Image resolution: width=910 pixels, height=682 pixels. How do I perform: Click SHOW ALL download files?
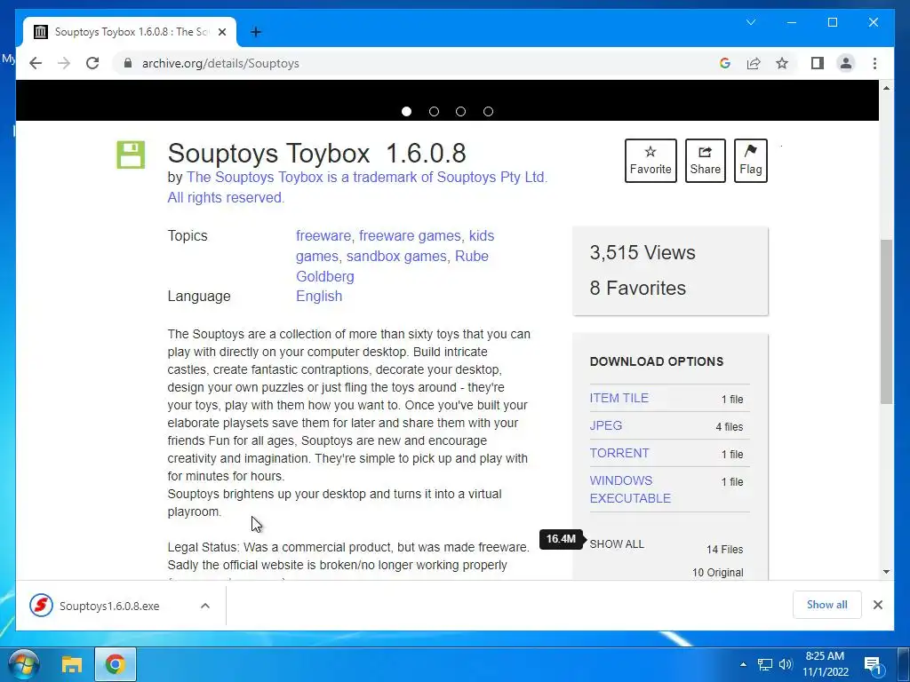(x=617, y=544)
